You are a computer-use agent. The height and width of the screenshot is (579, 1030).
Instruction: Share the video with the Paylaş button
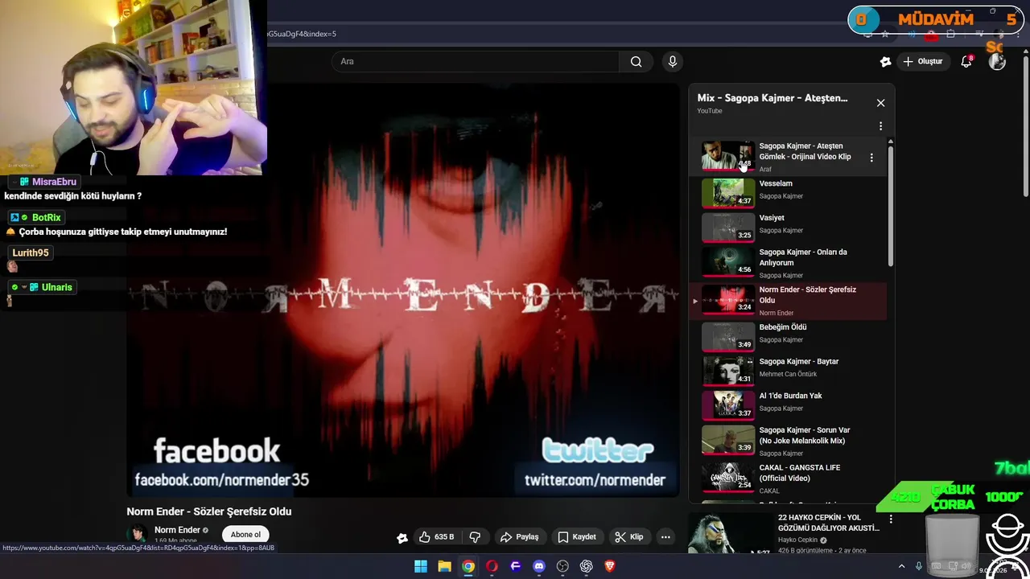pyautogui.click(x=519, y=536)
